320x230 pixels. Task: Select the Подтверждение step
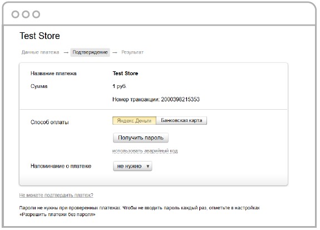pyautogui.click(x=90, y=52)
